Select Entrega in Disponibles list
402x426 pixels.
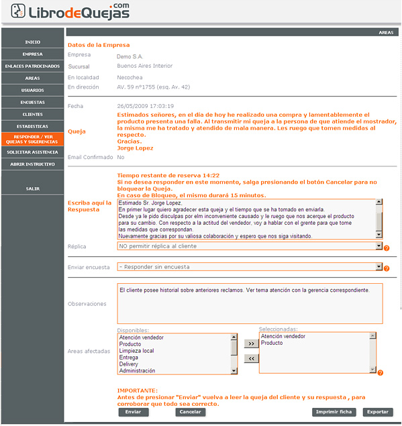[129, 358]
